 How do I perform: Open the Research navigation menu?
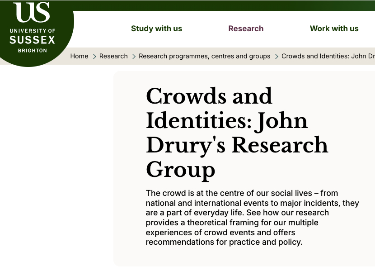(x=246, y=29)
